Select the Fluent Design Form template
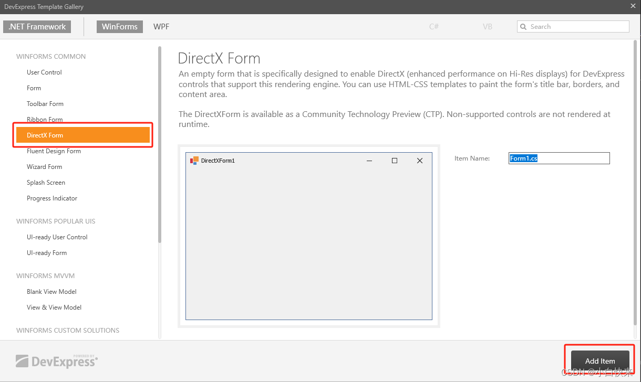The width and height of the screenshot is (641, 382). click(54, 151)
